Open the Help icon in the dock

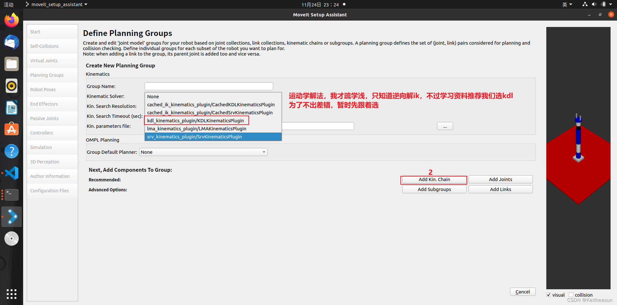[x=12, y=151]
